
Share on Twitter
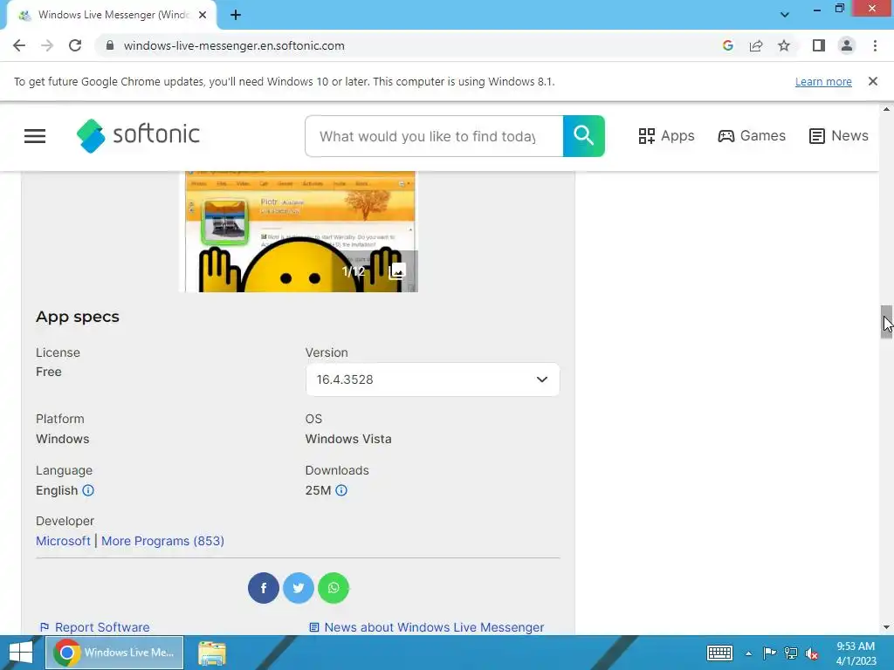(299, 588)
